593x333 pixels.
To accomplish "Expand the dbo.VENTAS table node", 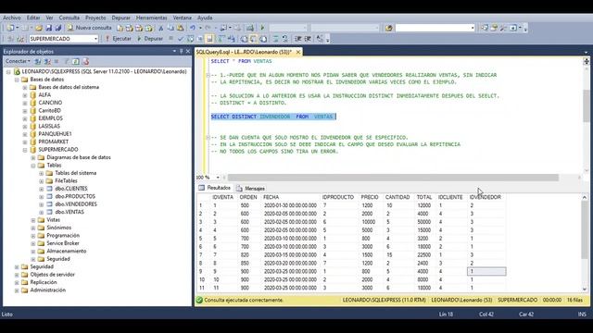I will (x=41, y=212).
